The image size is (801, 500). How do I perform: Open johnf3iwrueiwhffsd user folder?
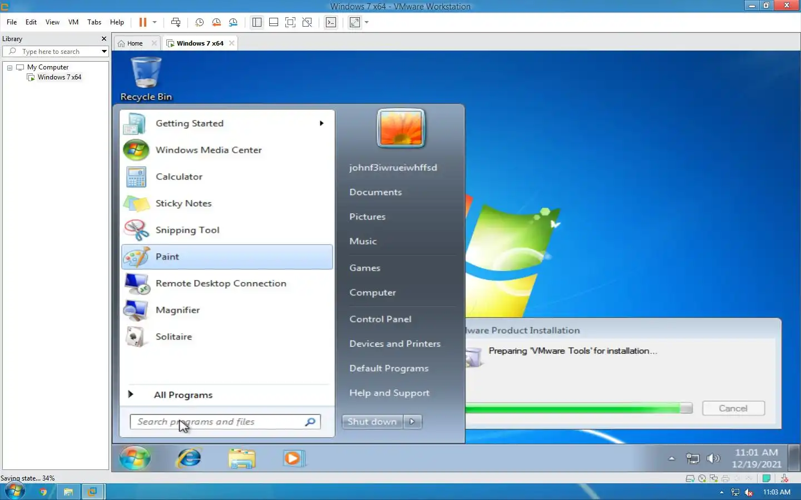(x=393, y=168)
